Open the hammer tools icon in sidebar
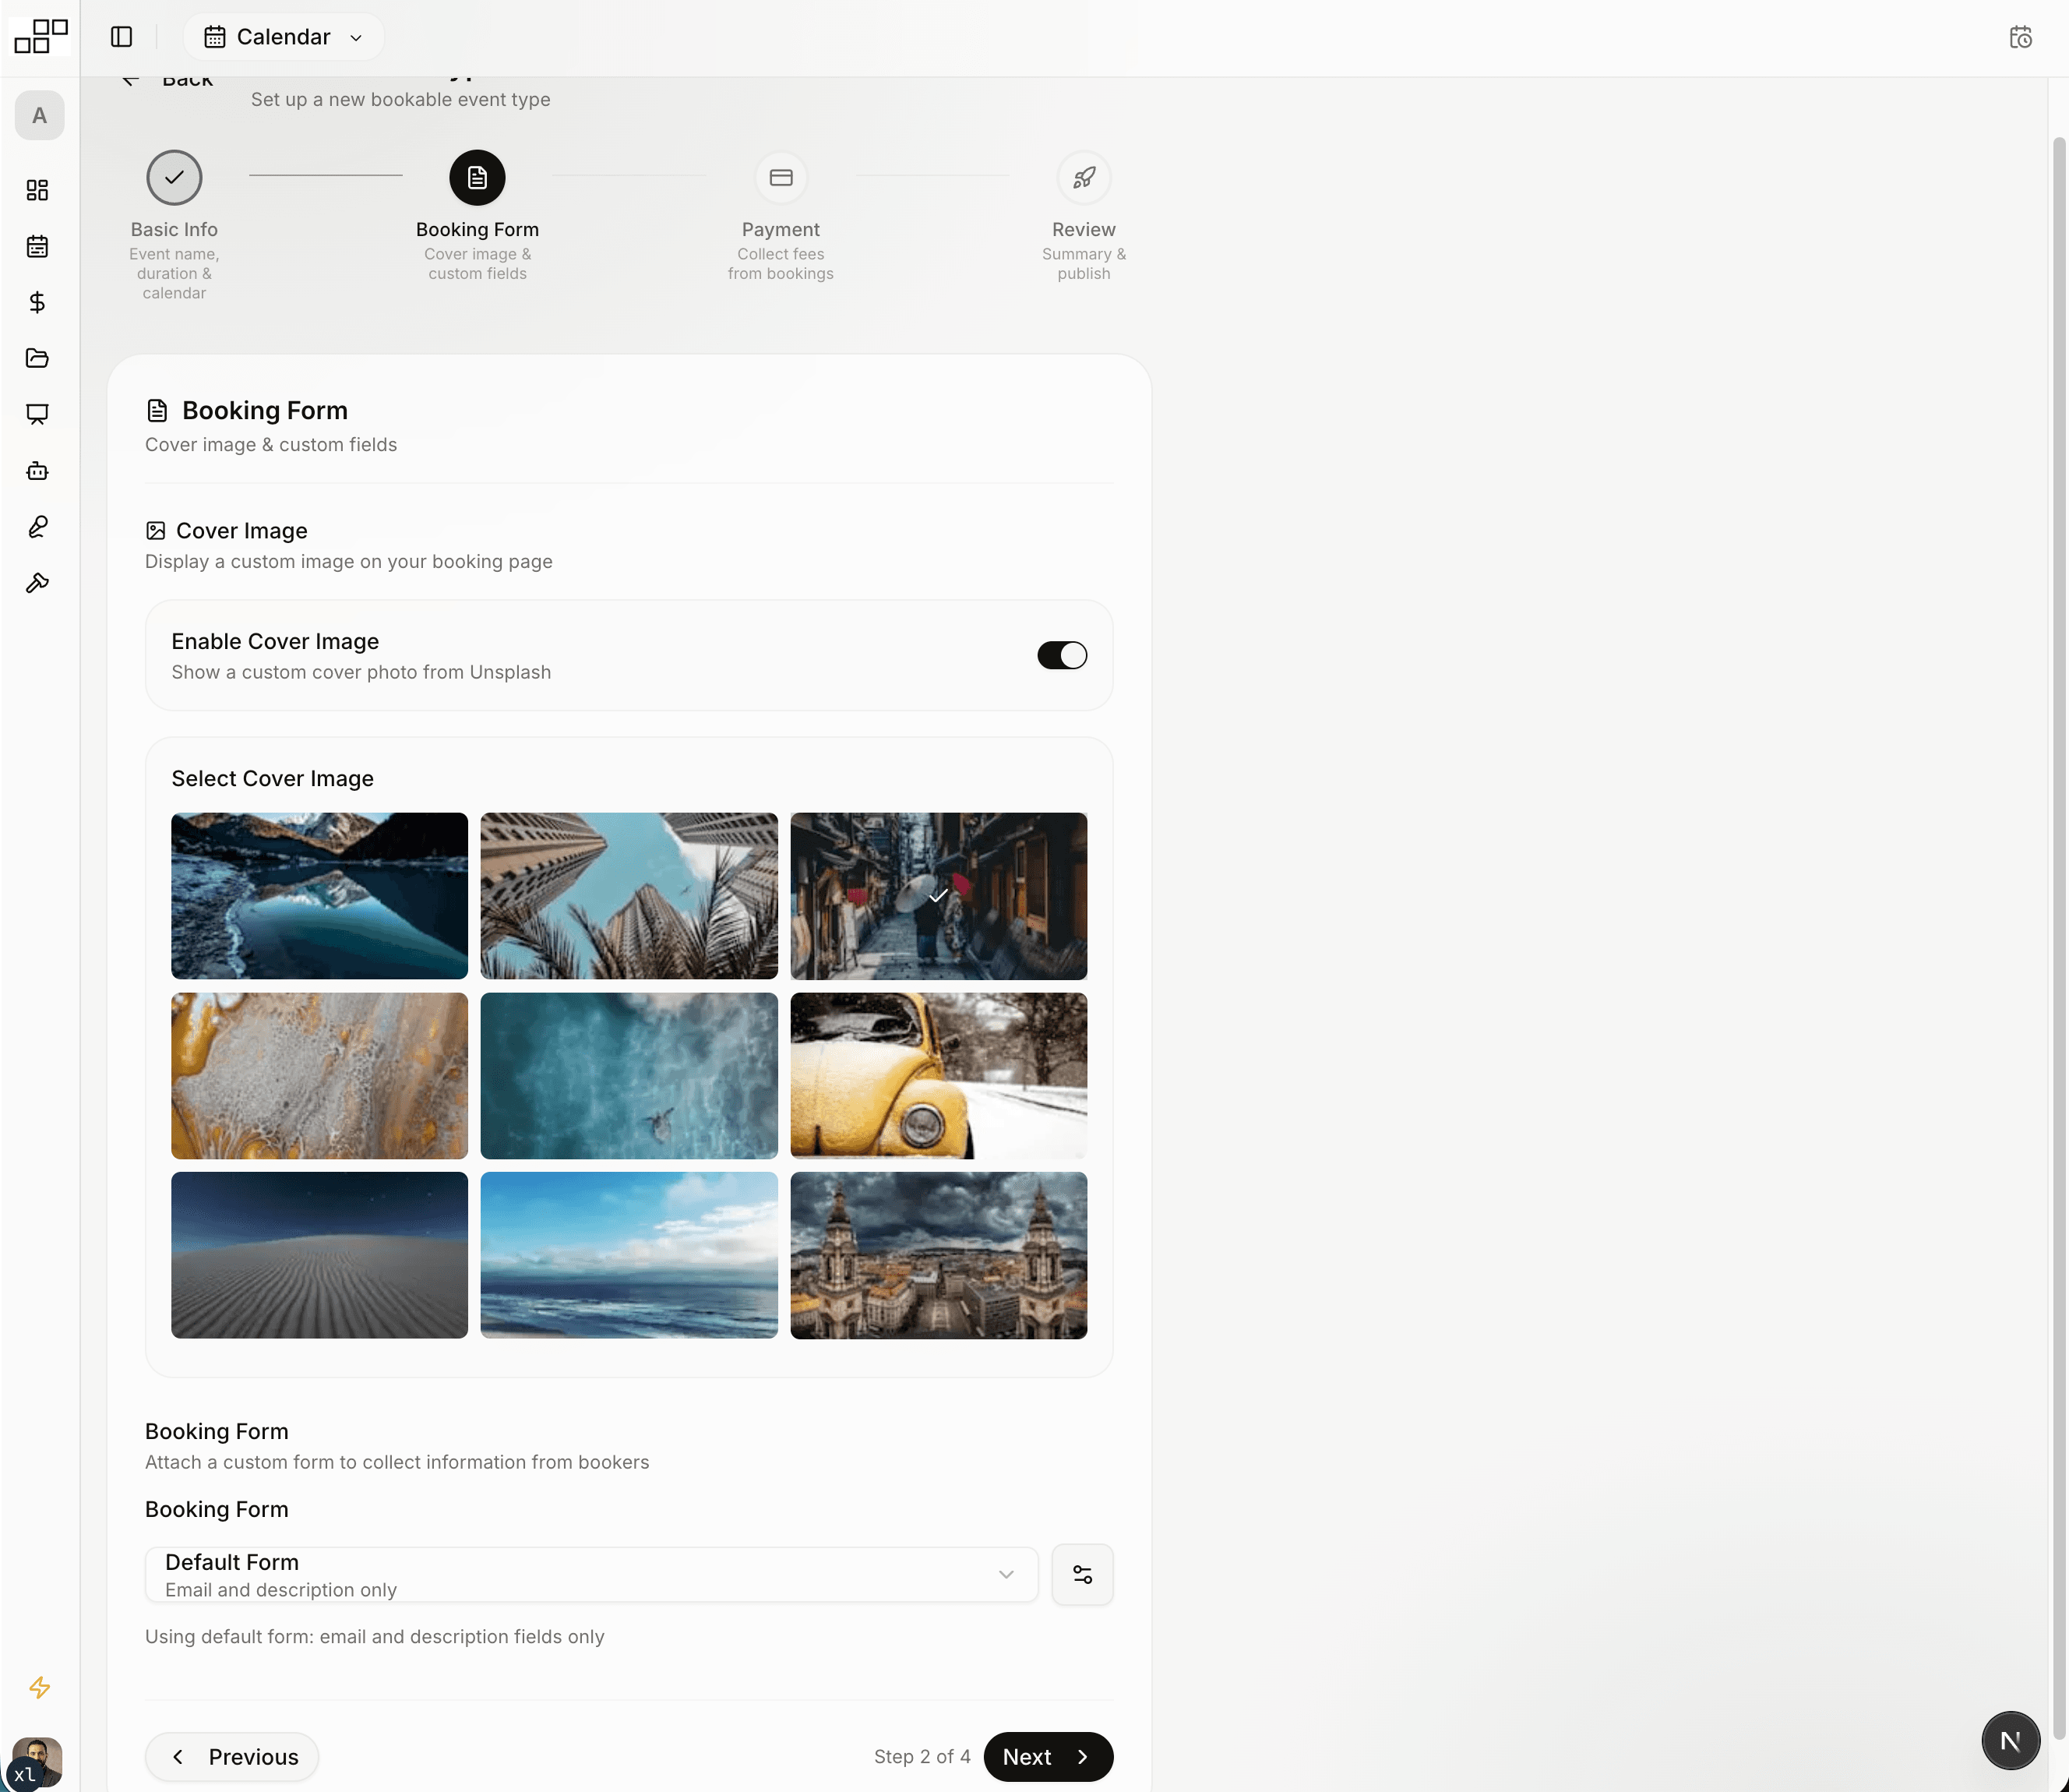Screen dimensions: 2069x1792 pyautogui.click(x=38, y=583)
